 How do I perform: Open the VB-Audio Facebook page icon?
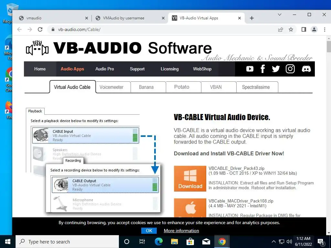tap(263, 69)
